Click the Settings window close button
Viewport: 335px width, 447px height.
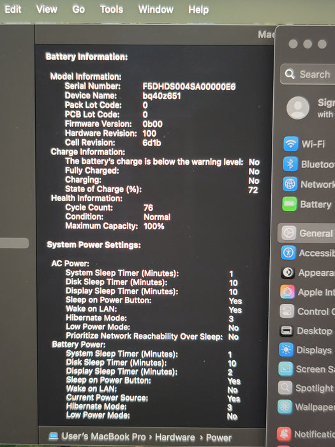click(x=293, y=44)
